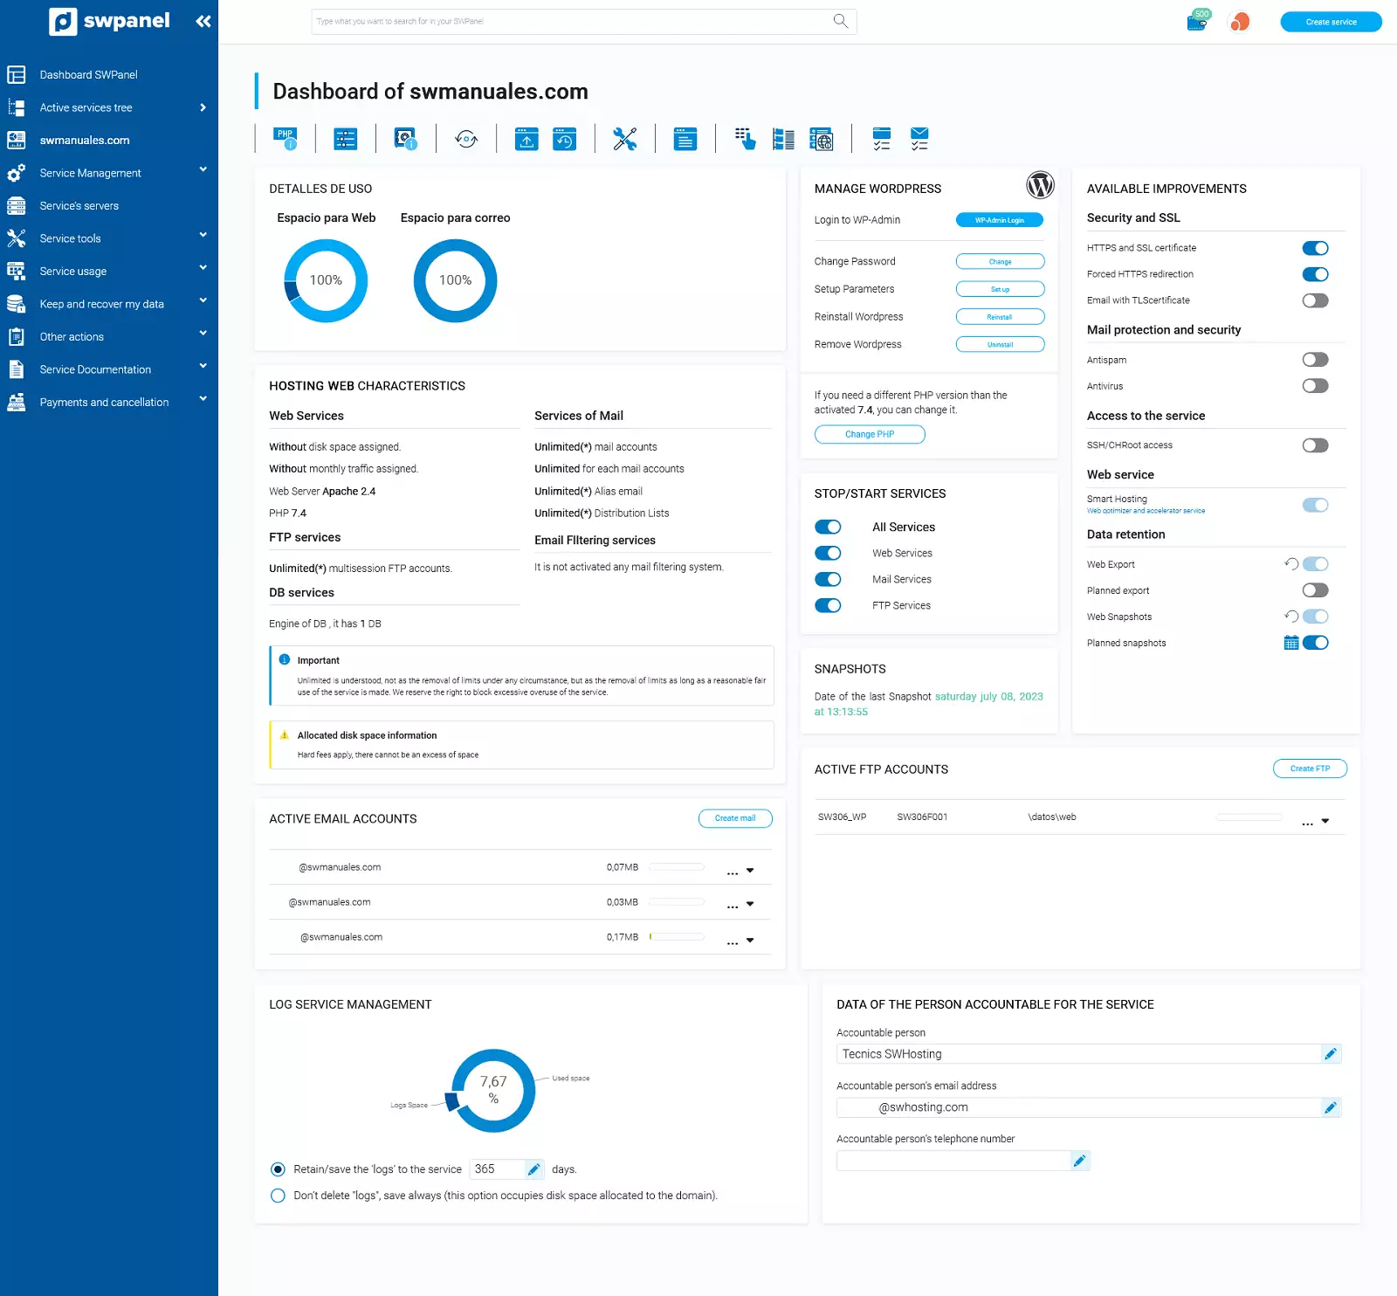Open the PHP info toolbar icon

[x=285, y=139]
